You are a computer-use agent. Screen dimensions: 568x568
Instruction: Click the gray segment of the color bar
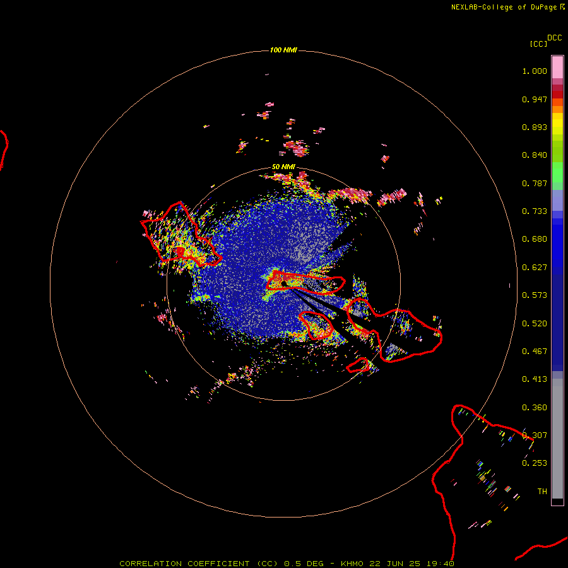click(557, 439)
